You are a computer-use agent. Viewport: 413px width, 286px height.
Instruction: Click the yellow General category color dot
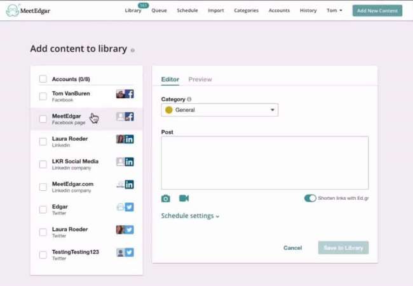pyautogui.click(x=169, y=110)
